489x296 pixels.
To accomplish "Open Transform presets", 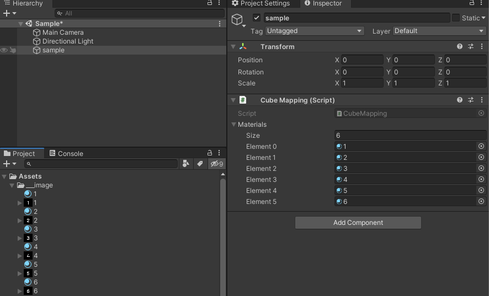I will [471, 46].
